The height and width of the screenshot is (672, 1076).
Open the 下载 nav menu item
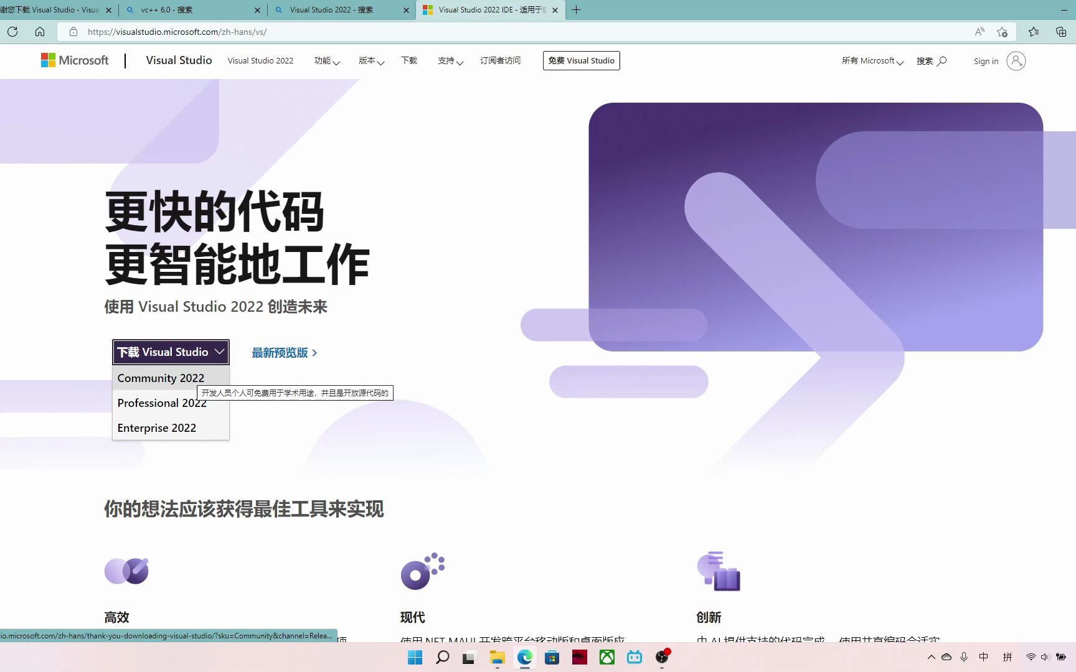click(x=409, y=60)
